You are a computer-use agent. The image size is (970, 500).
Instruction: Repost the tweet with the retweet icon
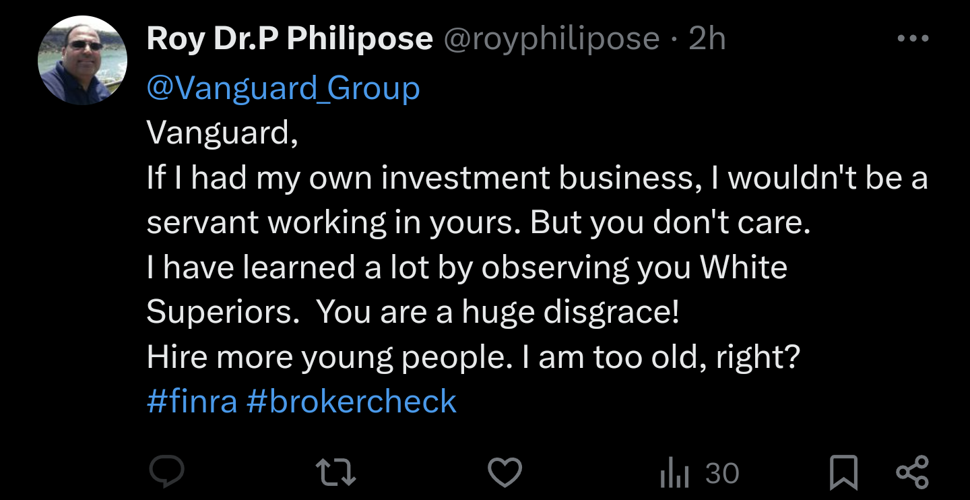[336, 472]
